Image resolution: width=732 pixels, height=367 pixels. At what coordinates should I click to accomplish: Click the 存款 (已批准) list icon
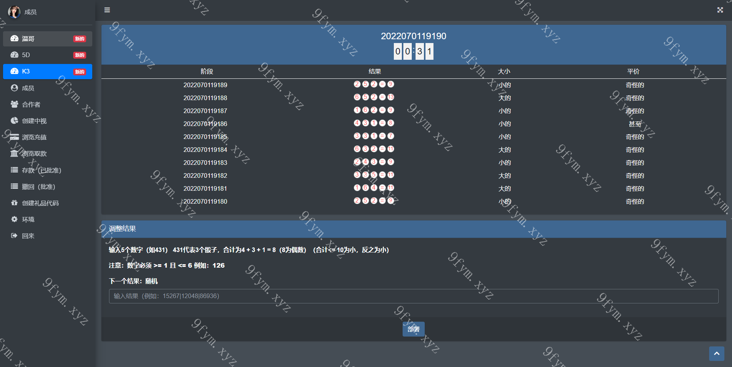(14, 170)
